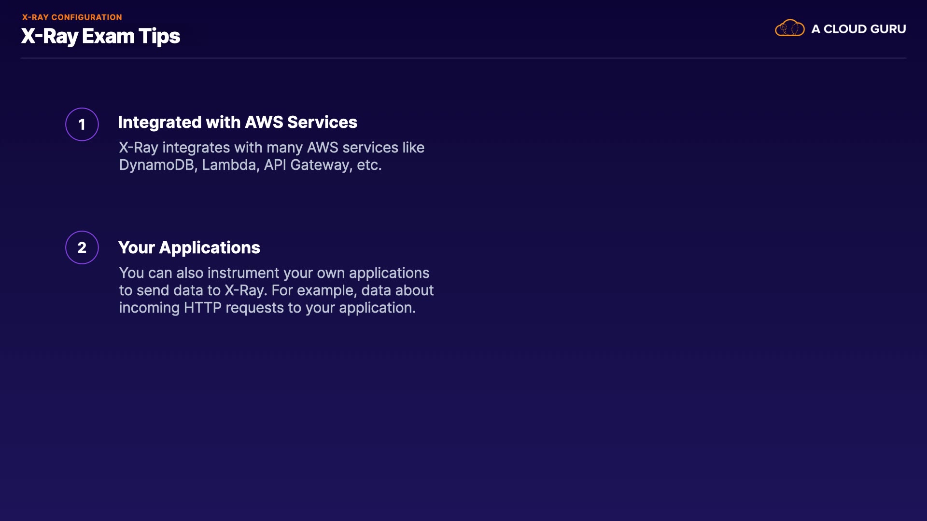Click the horizontal divider line below the title
Viewport: 927px width, 521px height.
click(463, 58)
